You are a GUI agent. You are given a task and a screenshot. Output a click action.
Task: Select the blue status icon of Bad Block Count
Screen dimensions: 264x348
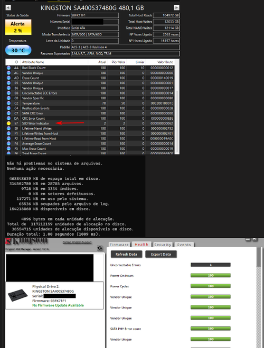8,67
